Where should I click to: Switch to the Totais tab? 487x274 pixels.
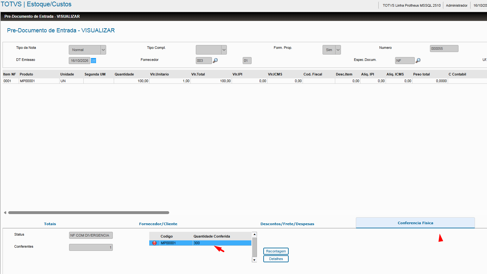50,224
